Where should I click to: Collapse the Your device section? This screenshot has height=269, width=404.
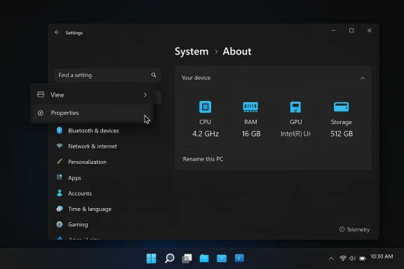[x=363, y=78]
